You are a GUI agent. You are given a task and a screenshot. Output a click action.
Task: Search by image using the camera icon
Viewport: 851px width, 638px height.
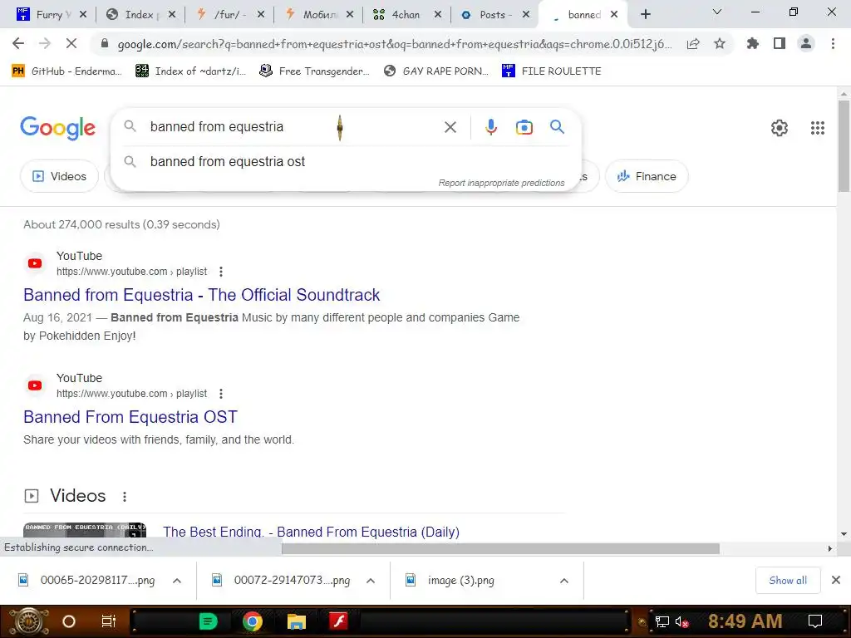click(x=524, y=127)
